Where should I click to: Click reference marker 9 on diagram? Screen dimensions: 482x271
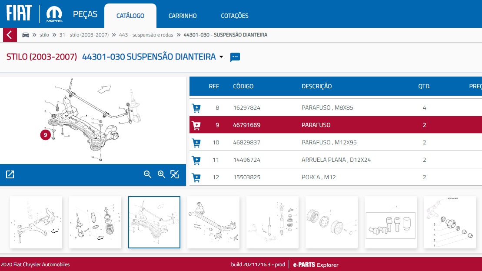coord(45,135)
